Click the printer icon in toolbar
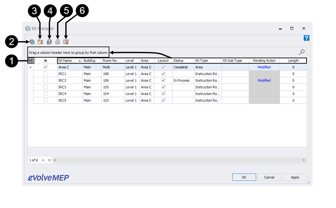The height and width of the screenshot is (208, 336). click(57, 42)
